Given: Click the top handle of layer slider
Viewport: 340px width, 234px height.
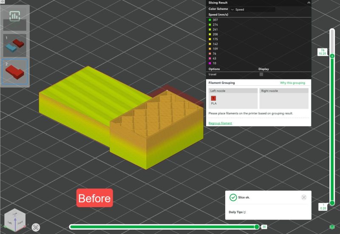Looking at the screenshot, I should [x=332, y=56].
